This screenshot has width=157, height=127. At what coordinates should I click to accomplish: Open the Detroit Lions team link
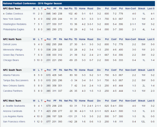[10, 44]
